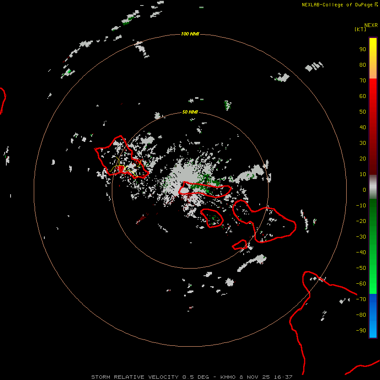380x380 pixels.
Task: Click the 30 value on the velocity scale
Action: tap(363, 143)
